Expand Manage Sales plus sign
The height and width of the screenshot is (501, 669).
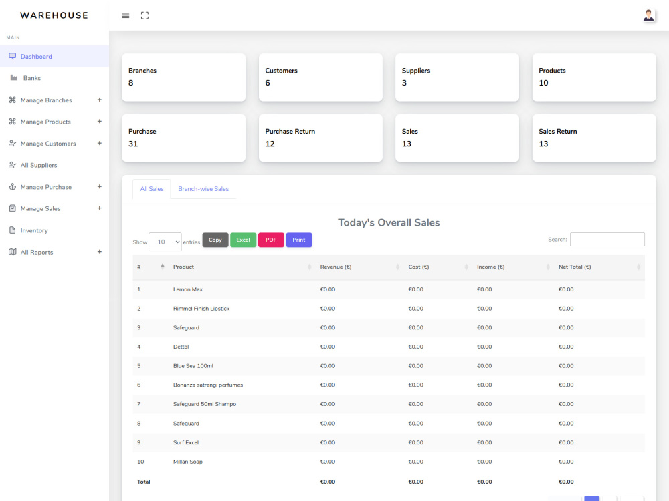click(100, 208)
